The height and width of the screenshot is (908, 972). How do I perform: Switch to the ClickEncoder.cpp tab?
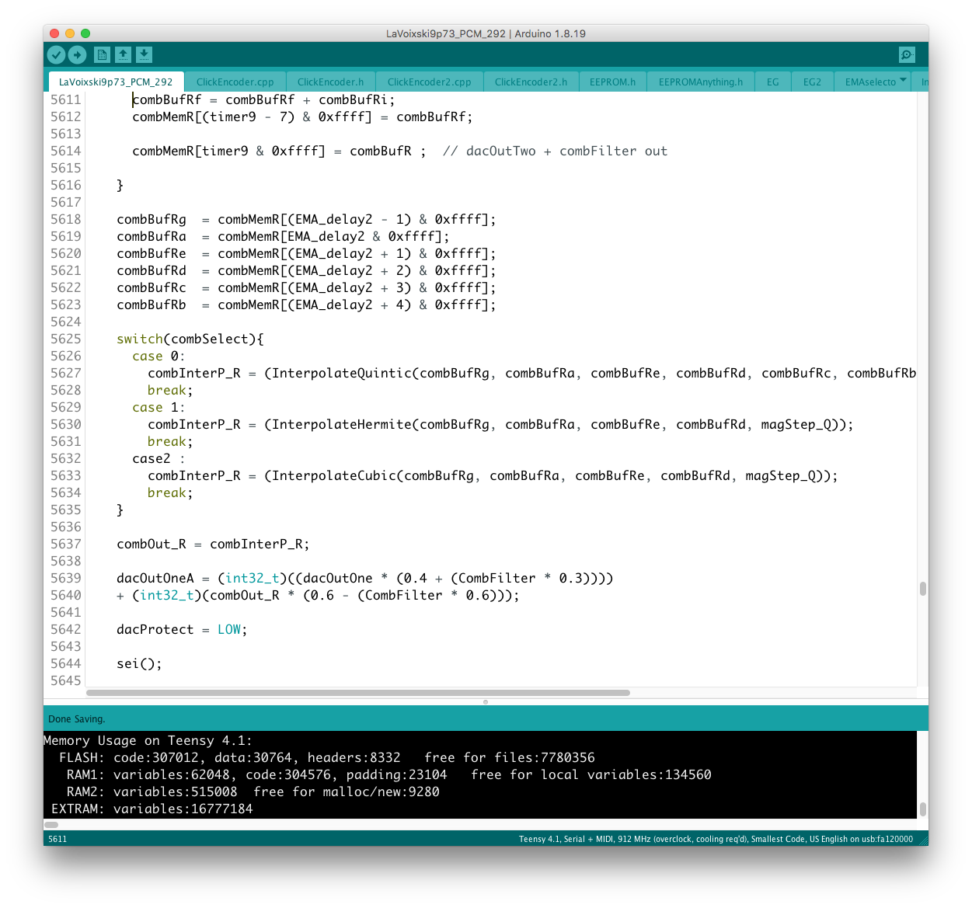(235, 82)
